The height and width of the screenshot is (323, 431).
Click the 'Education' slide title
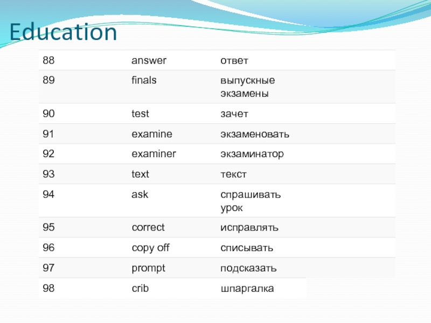click(64, 32)
